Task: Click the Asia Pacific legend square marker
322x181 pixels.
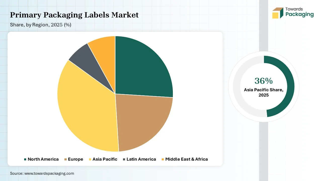Action: point(90,159)
